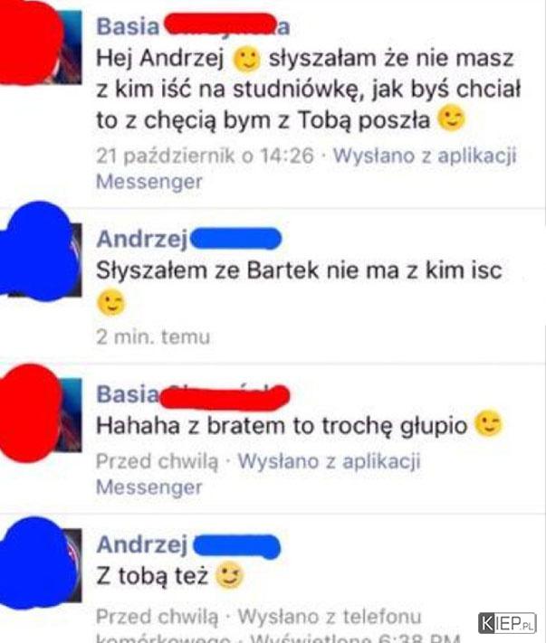This screenshot has height=643, width=546.
Task: Click second 'Wysłano z aplikacji Messenger' link
Action: 259,474
